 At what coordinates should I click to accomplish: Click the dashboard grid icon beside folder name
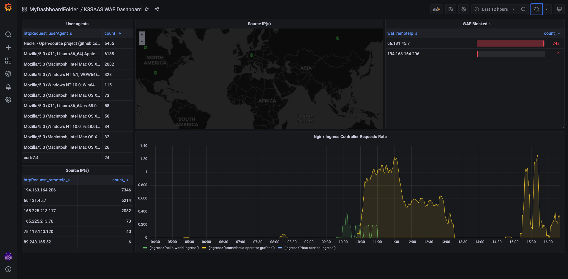pyautogui.click(x=24, y=9)
